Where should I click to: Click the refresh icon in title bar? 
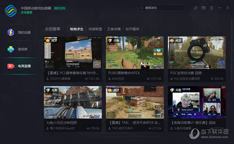click(x=195, y=8)
